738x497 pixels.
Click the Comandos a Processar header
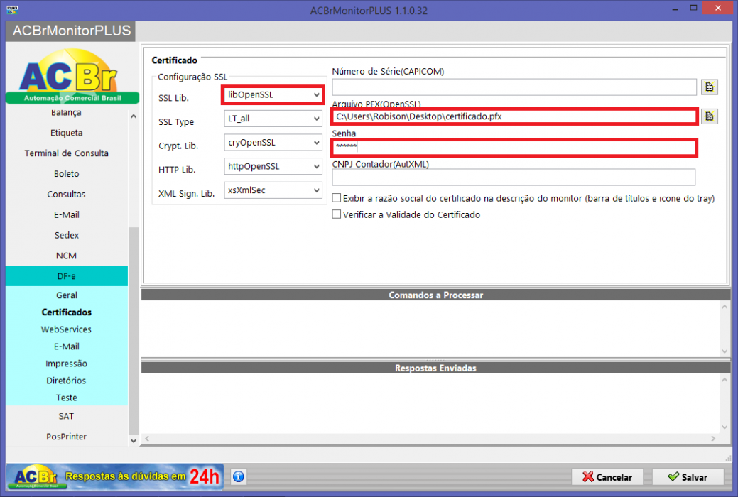[x=436, y=295]
